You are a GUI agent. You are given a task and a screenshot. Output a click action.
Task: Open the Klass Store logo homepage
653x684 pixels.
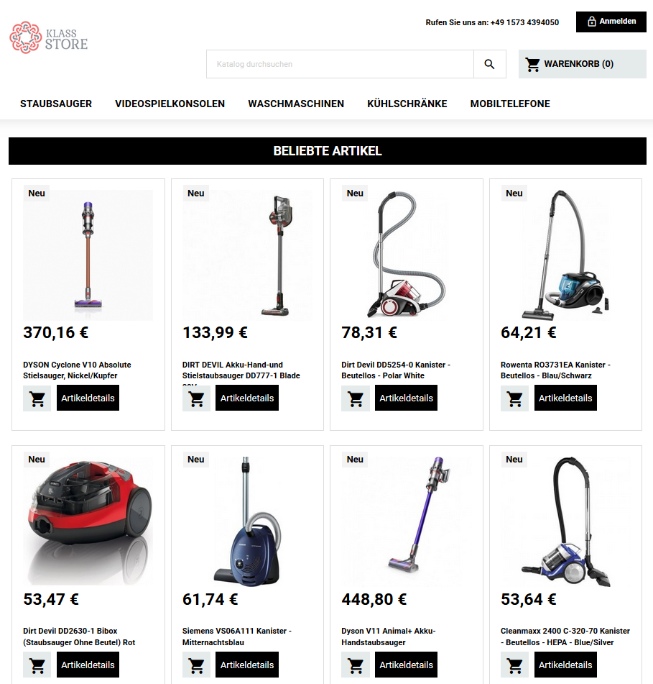(49, 37)
